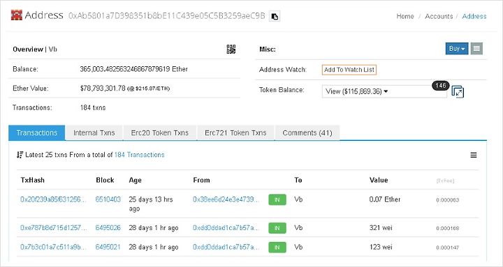503x267 pixels.
Task: Select the 0.07 Ether value cell
Action: coord(385,199)
